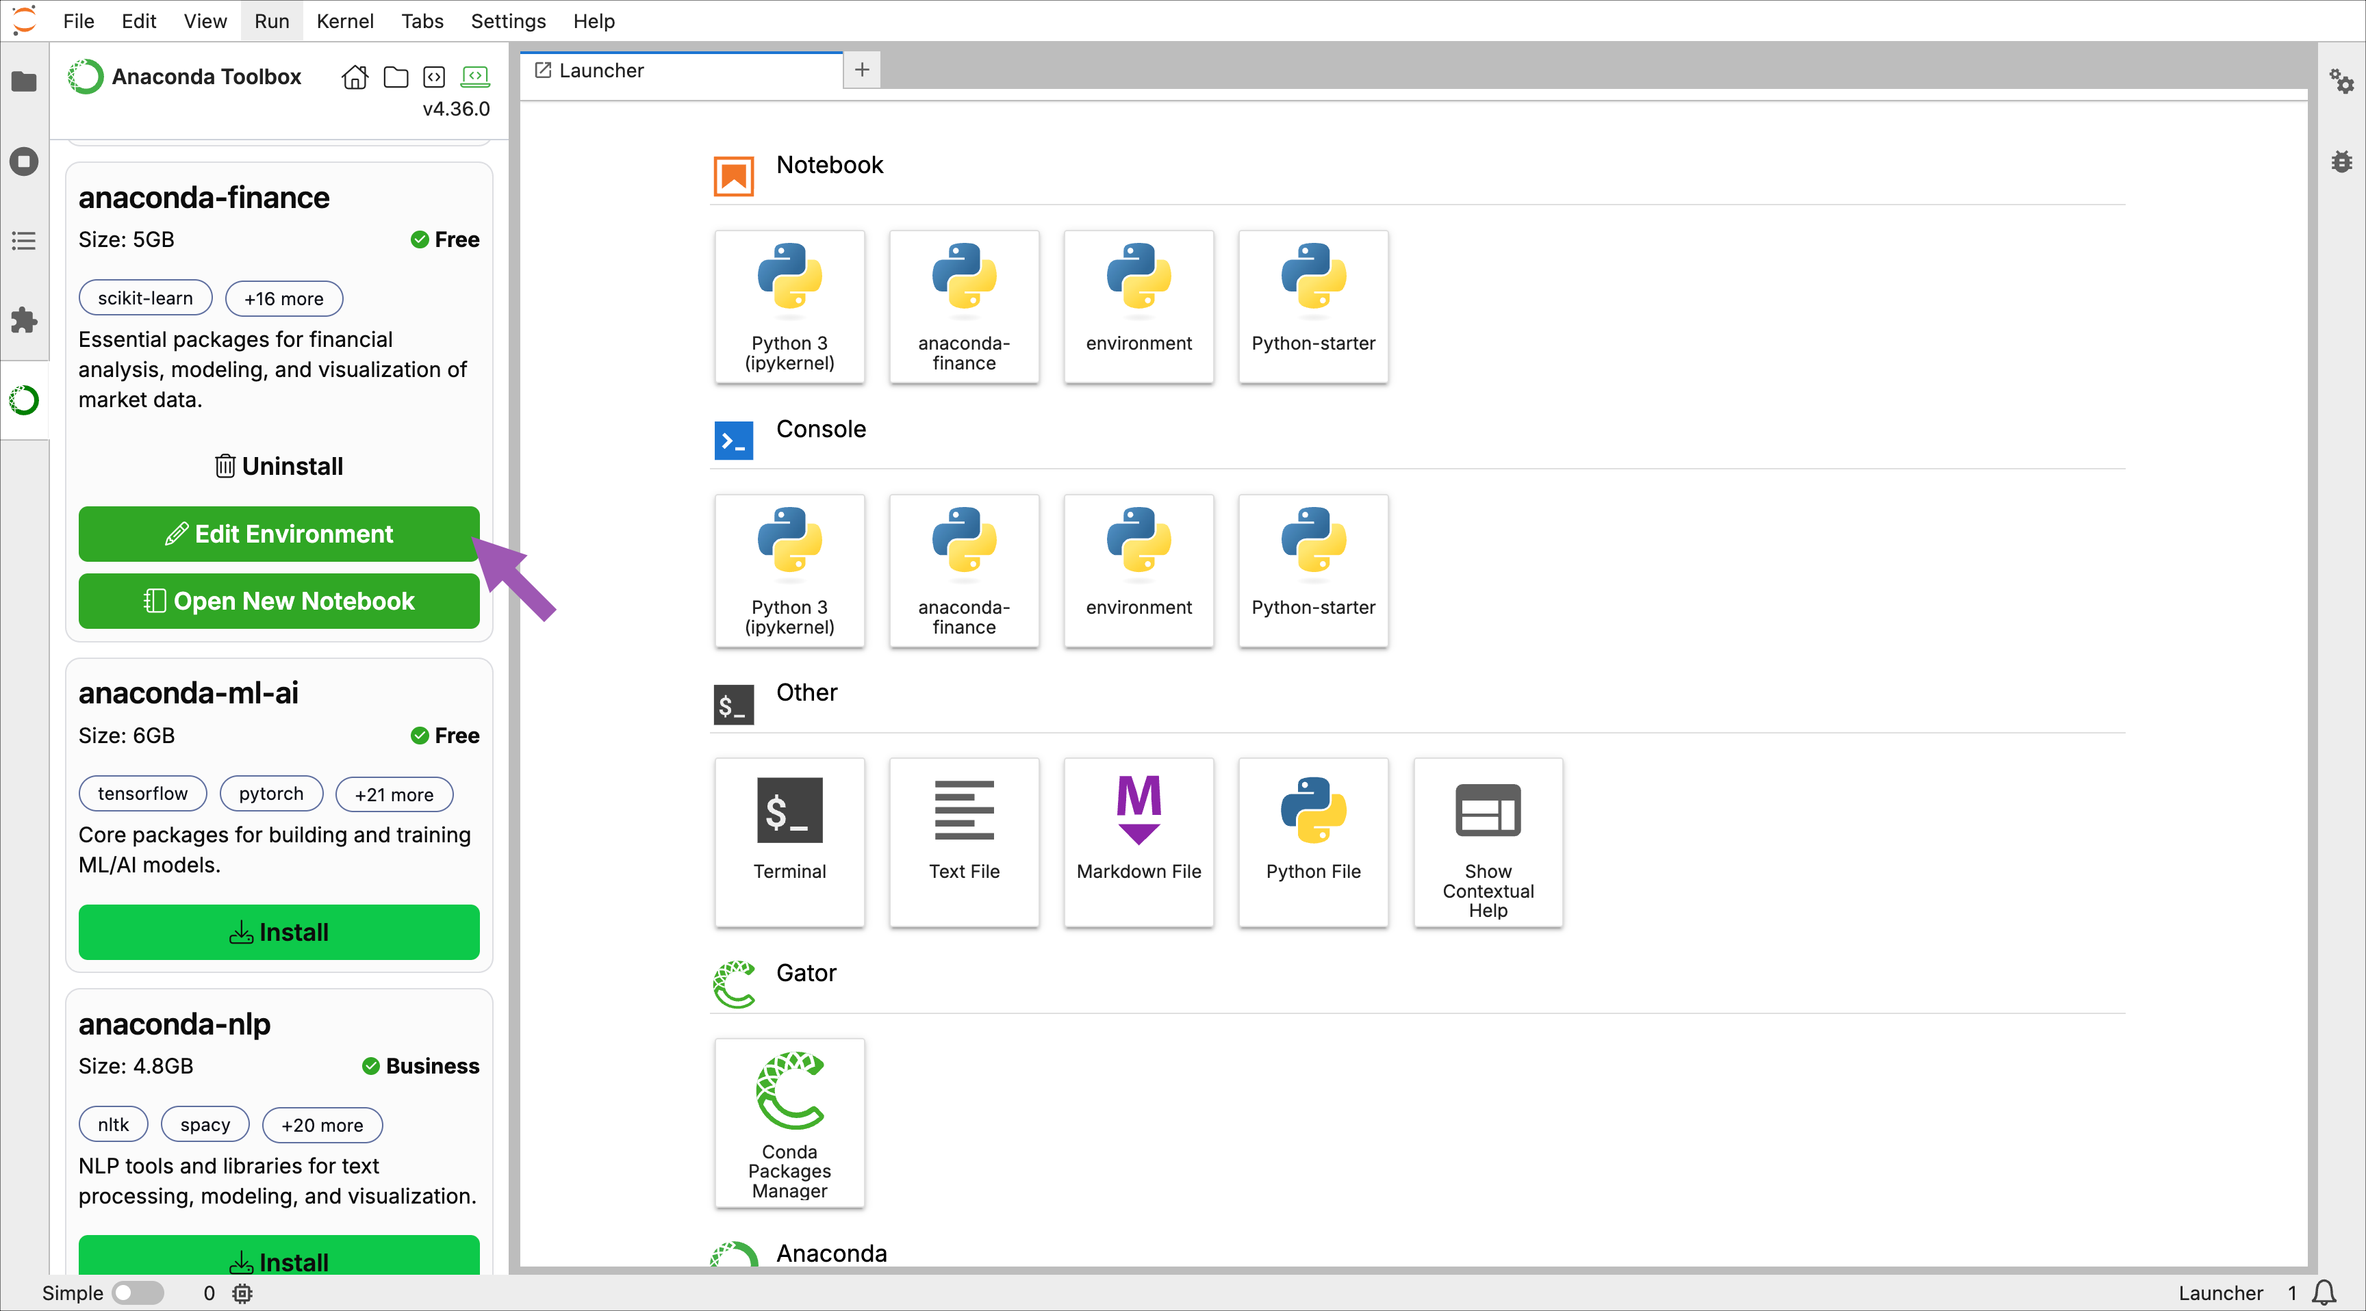This screenshot has width=2366, height=1311.
Task: Expand the +21 more packages chip
Action: pyautogui.click(x=394, y=794)
